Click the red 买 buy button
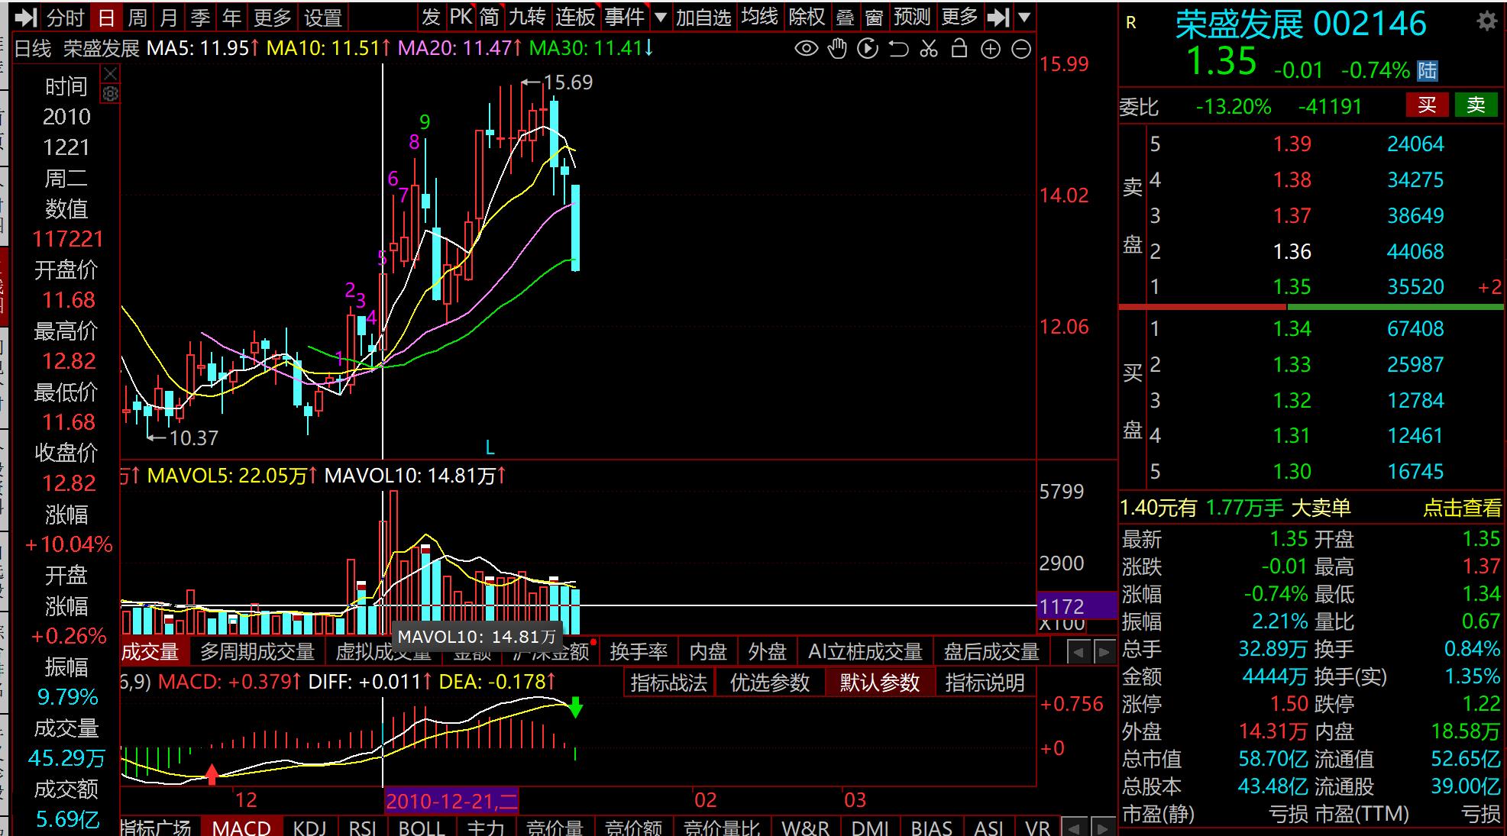 [1427, 105]
